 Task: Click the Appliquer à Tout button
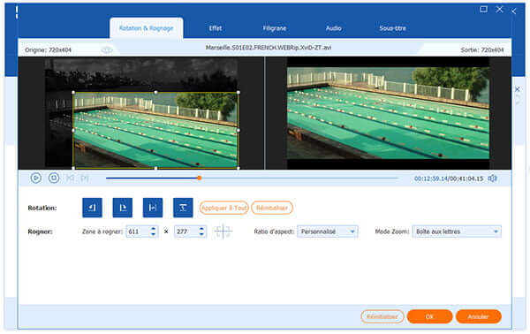click(x=223, y=208)
